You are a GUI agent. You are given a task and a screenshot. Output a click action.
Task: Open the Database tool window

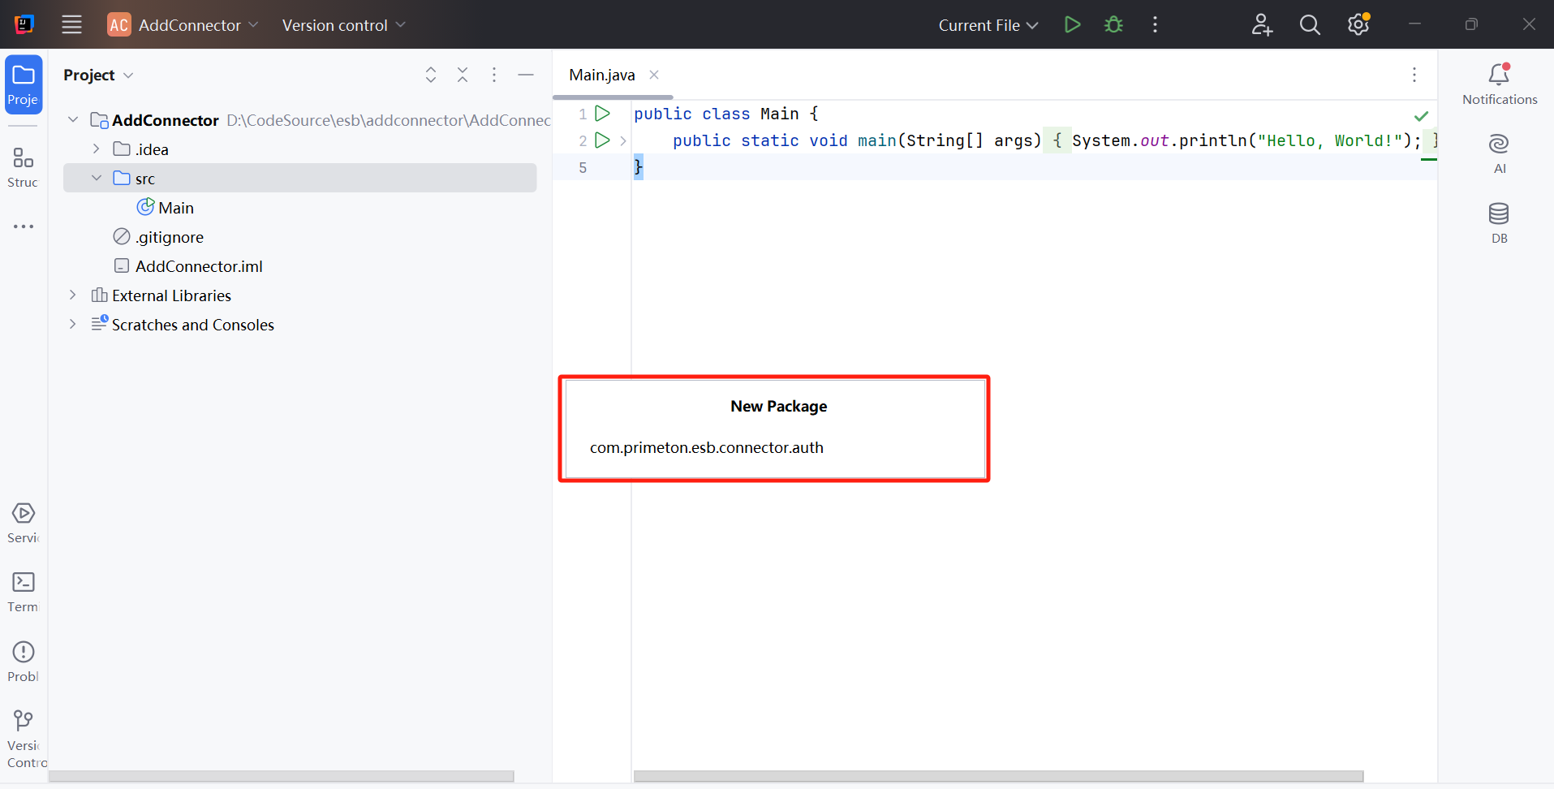(x=1499, y=222)
